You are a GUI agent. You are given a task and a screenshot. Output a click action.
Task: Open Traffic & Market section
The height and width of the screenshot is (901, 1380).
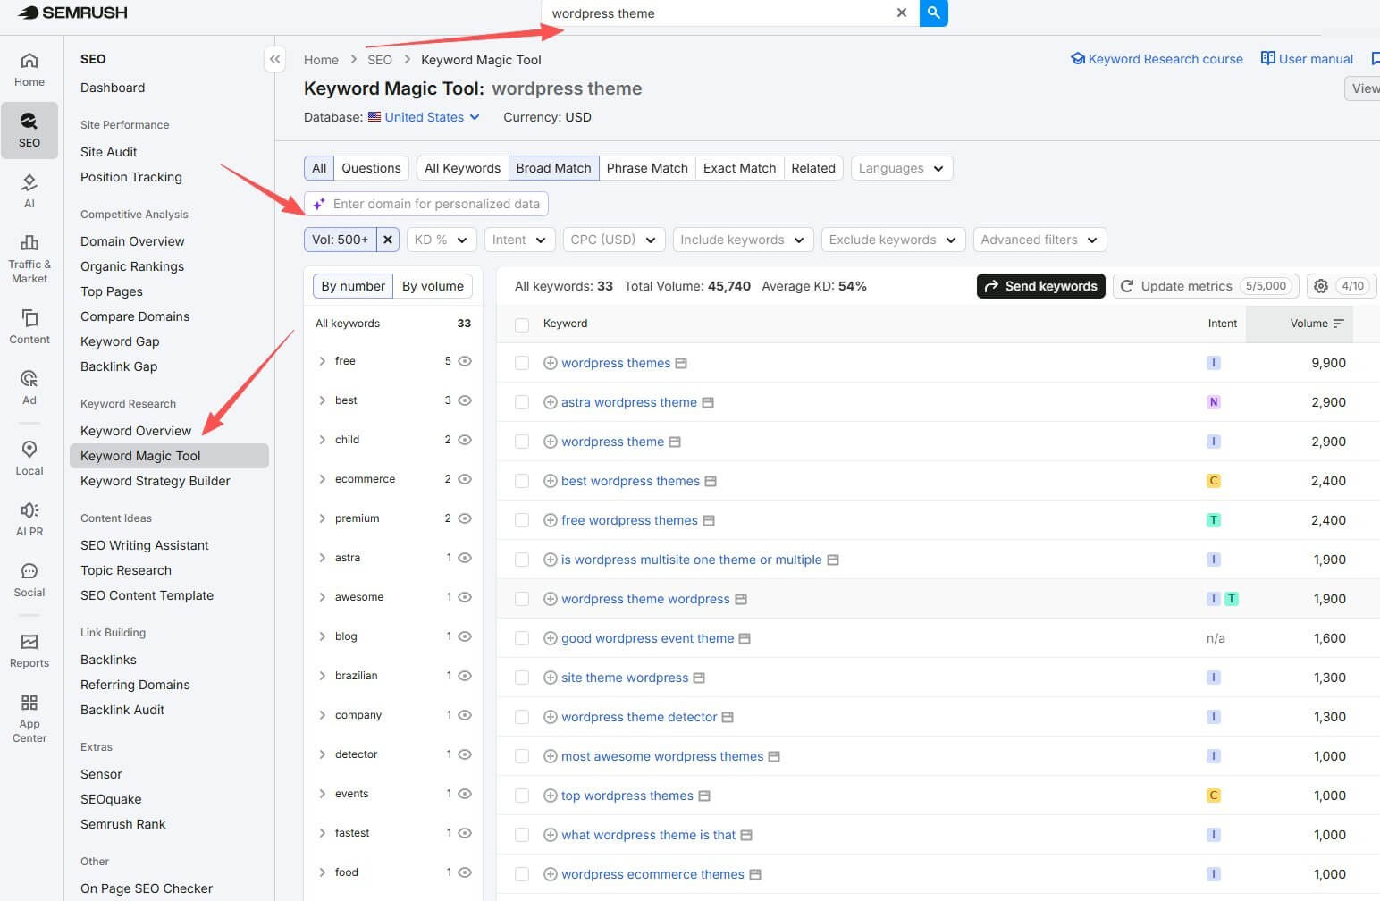(29, 258)
